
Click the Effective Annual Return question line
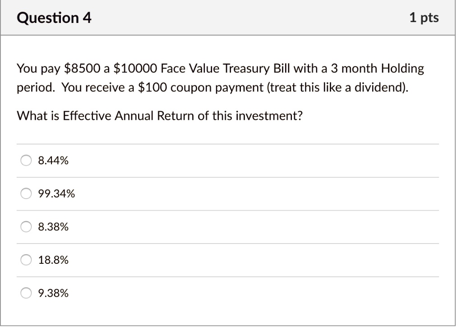pos(160,116)
